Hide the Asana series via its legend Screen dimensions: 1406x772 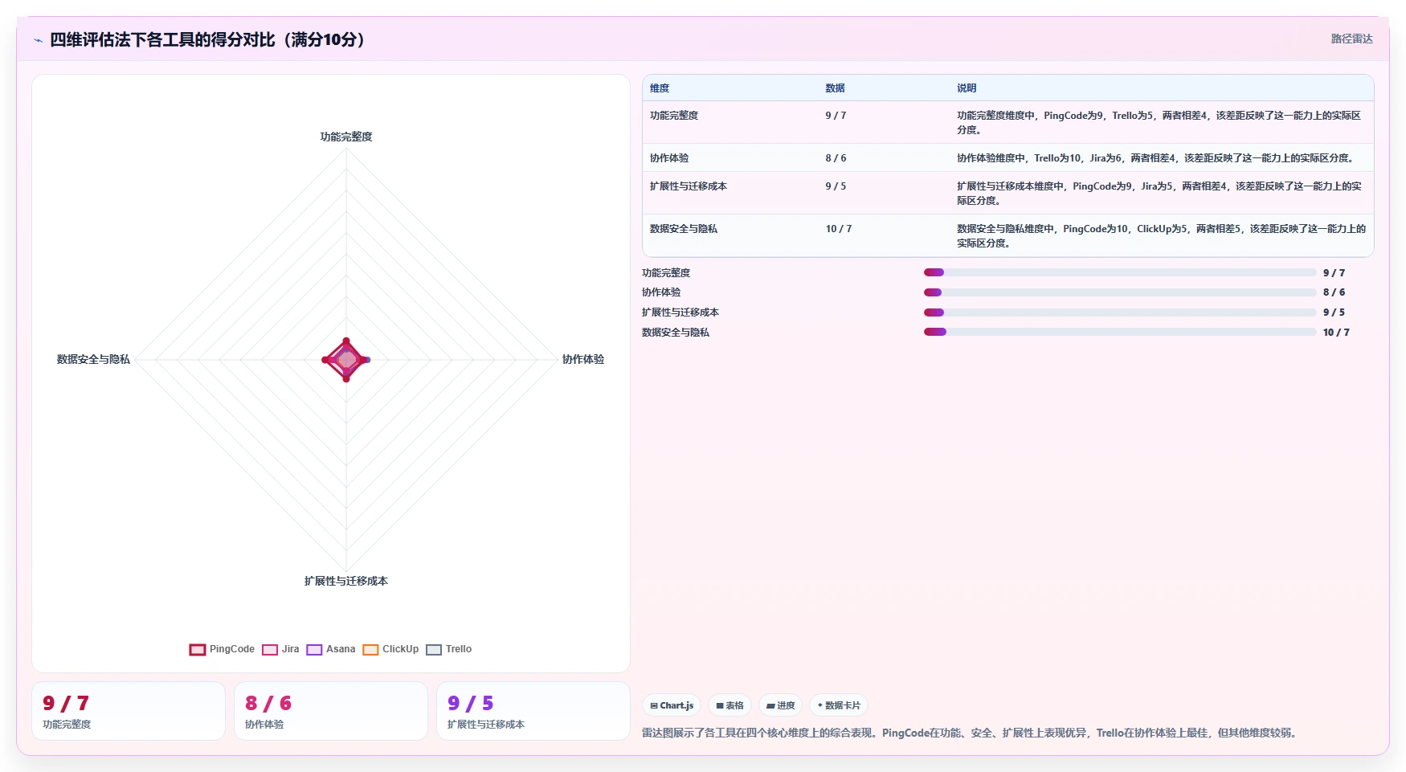click(330, 649)
